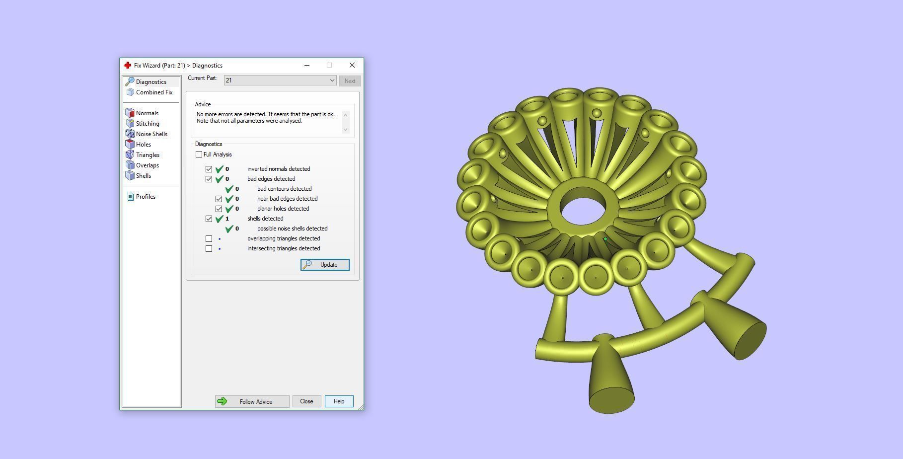Image resolution: width=903 pixels, height=459 pixels.
Task: Click the Follow Advice button
Action: click(x=252, y=401)
